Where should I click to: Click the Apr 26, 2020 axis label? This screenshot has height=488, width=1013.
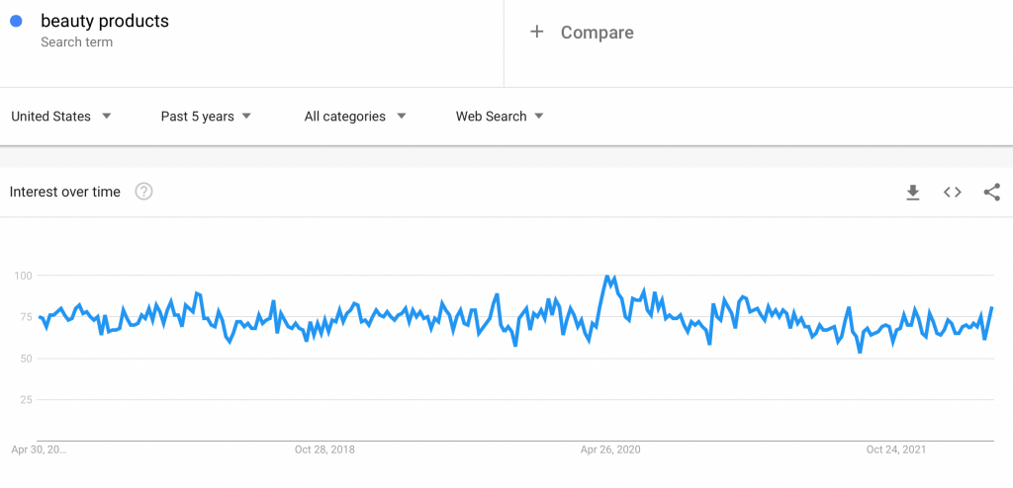[x=610, y=449]
